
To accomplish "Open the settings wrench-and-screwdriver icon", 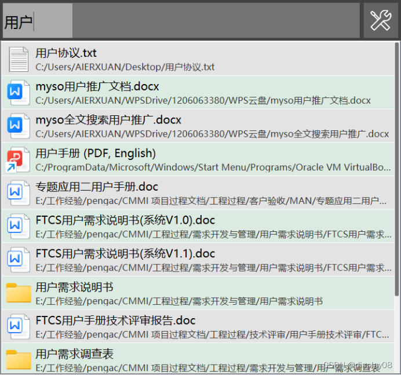I will pos(381,20).
